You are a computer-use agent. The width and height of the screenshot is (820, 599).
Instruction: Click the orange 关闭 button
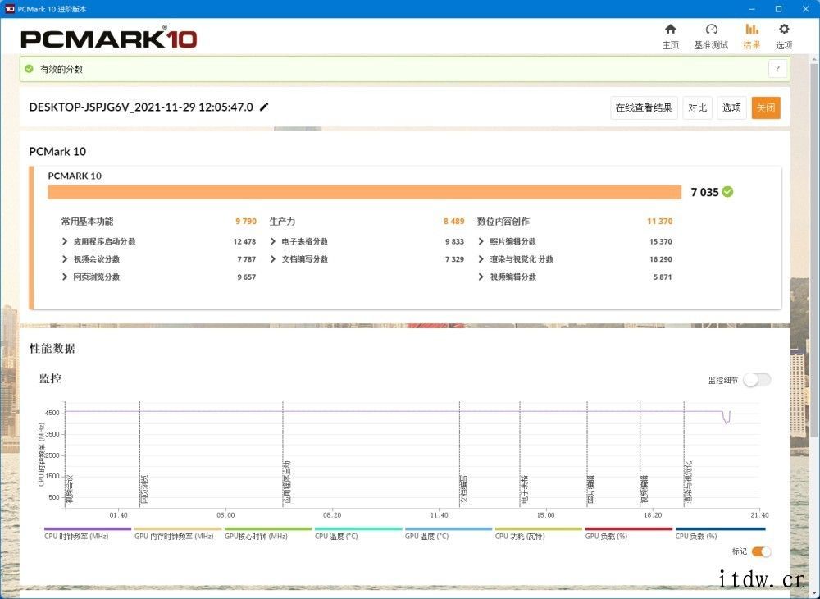(x=766, y=107)
